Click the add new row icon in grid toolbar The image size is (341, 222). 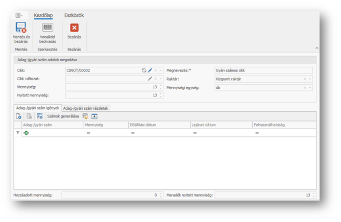point(19,116)
